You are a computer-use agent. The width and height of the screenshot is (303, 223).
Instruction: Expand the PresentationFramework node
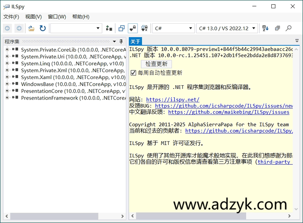coord(7,97)
